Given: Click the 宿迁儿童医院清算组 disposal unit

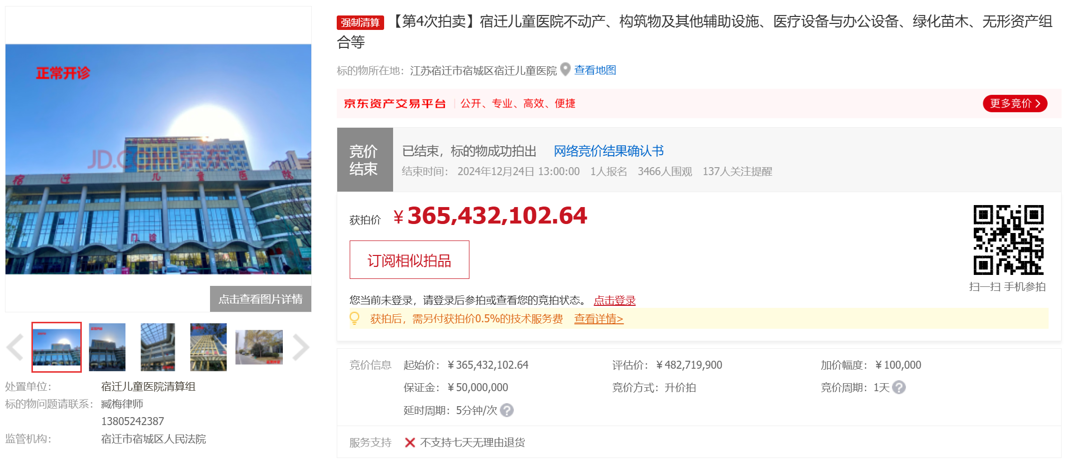Looking at the screenshot, I should (x=148, y=387).
